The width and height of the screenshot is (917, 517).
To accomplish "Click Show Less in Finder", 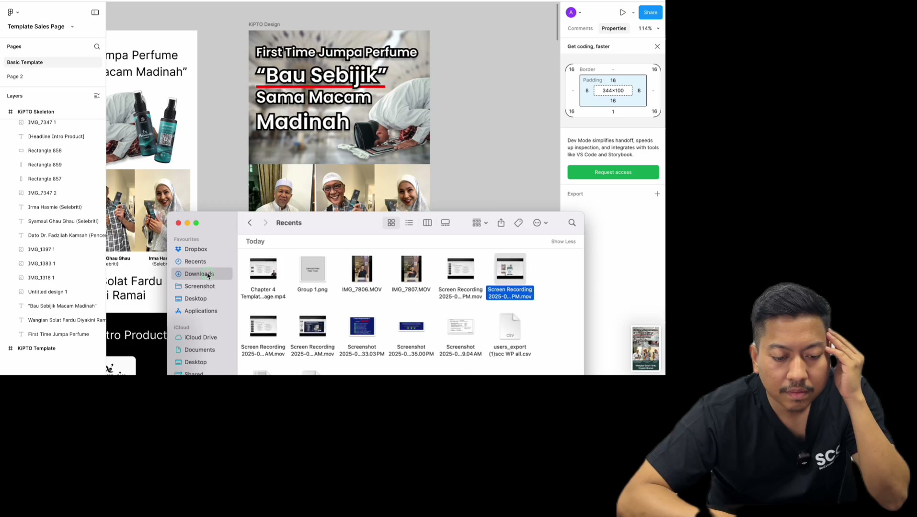I will pos(563,241).
